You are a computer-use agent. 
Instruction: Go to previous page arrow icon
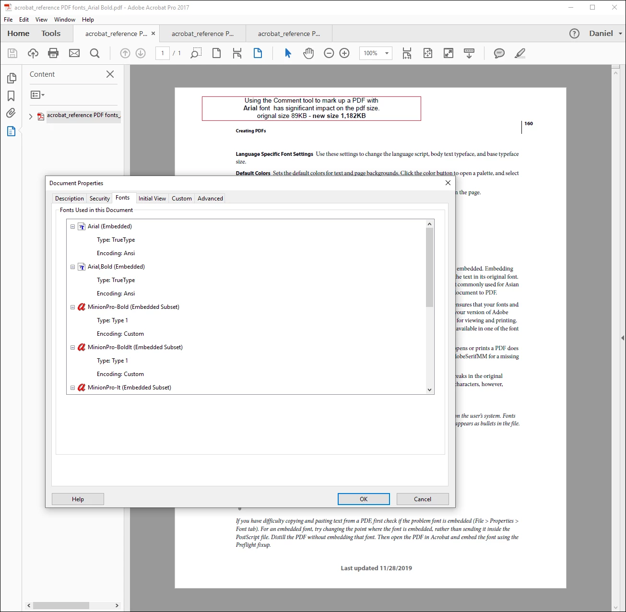click(125, 53)
